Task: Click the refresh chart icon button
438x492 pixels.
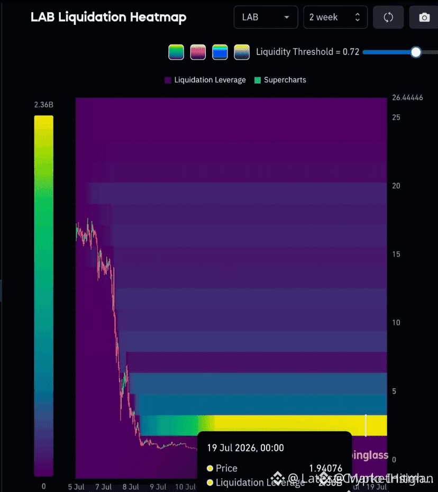Action: (x=388, y=17)
